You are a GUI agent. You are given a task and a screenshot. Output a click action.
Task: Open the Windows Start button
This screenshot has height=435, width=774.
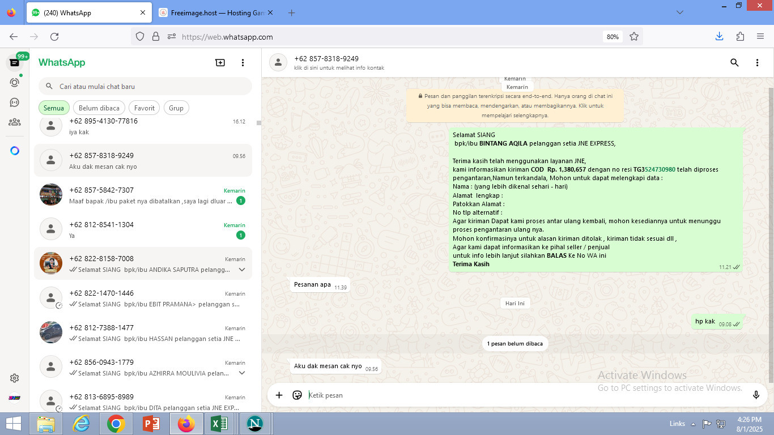click(x=14, y=424)
